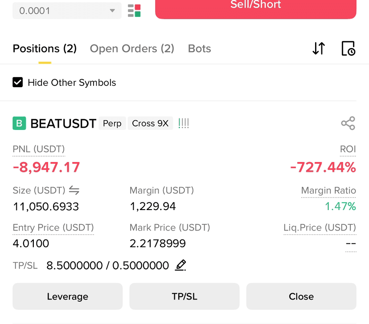The width and height of the screenshot is (369, 324).
Task: Tap the Margin Ratio label for info
Action: [x=328, y=190]
